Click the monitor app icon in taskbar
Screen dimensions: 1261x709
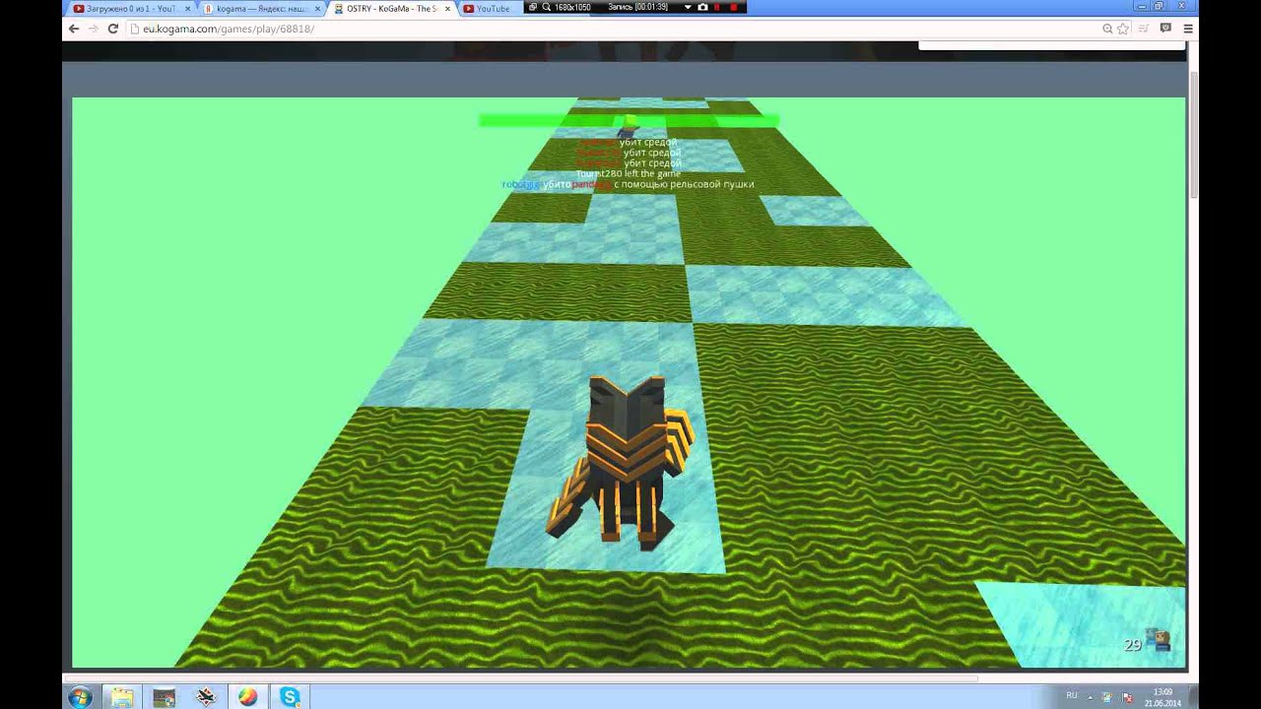(164, 697)
